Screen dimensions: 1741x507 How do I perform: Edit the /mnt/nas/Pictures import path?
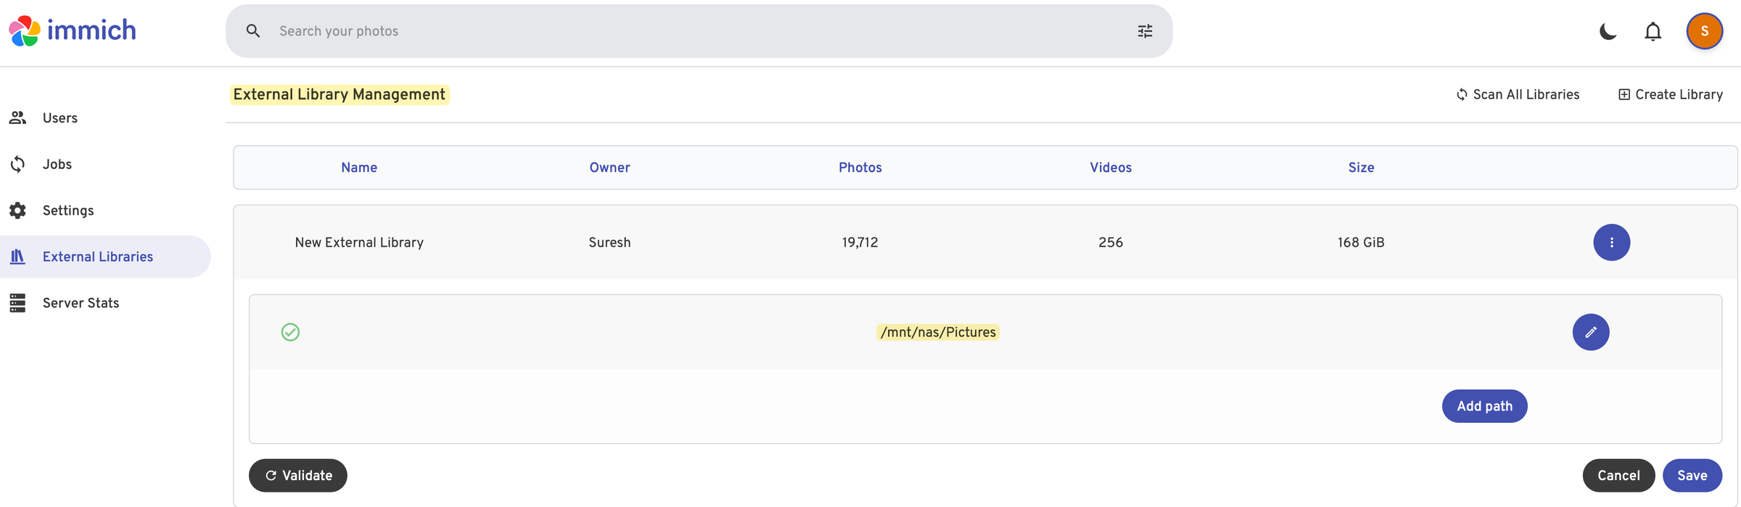tap(1590, 332)
